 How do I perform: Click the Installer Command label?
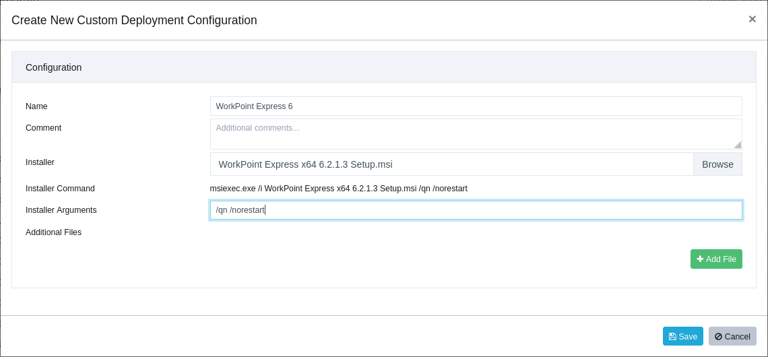point(60,189)
